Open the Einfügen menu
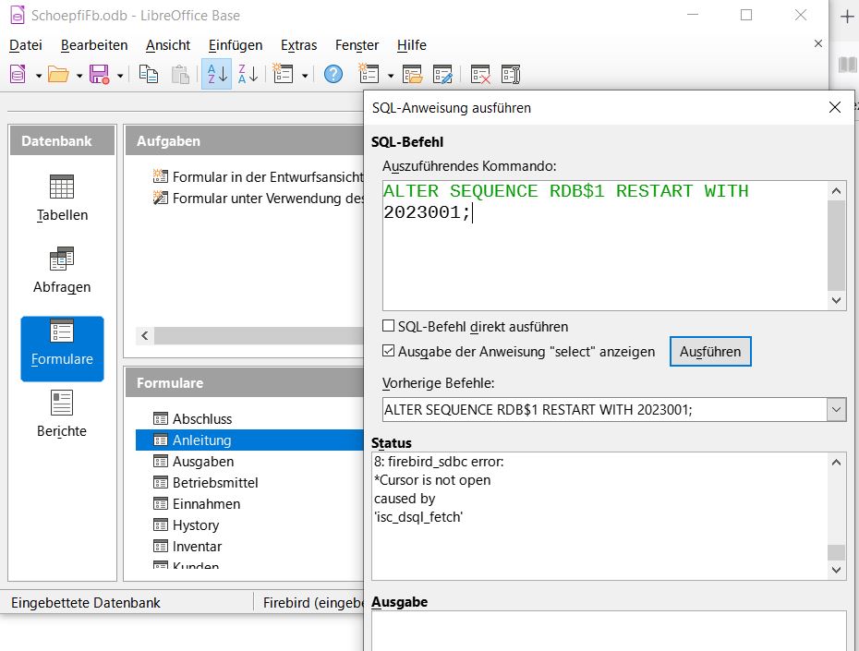859x651 pixels. coord(236,45)
